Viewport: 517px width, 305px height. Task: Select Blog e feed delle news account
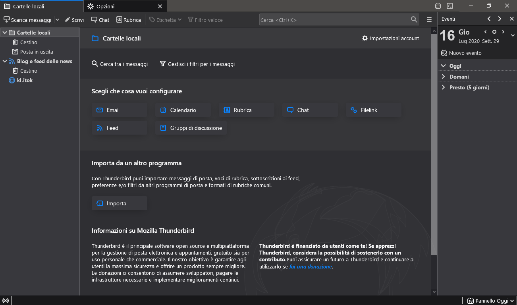(x=44, y=61)
